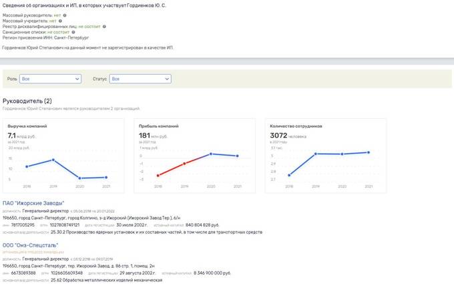Image resolution: width=454 pixels, height=286 pixels.
Task: Click the 2019 point on revenue chart
Action: pyautogui.click(x=53, y=160)
